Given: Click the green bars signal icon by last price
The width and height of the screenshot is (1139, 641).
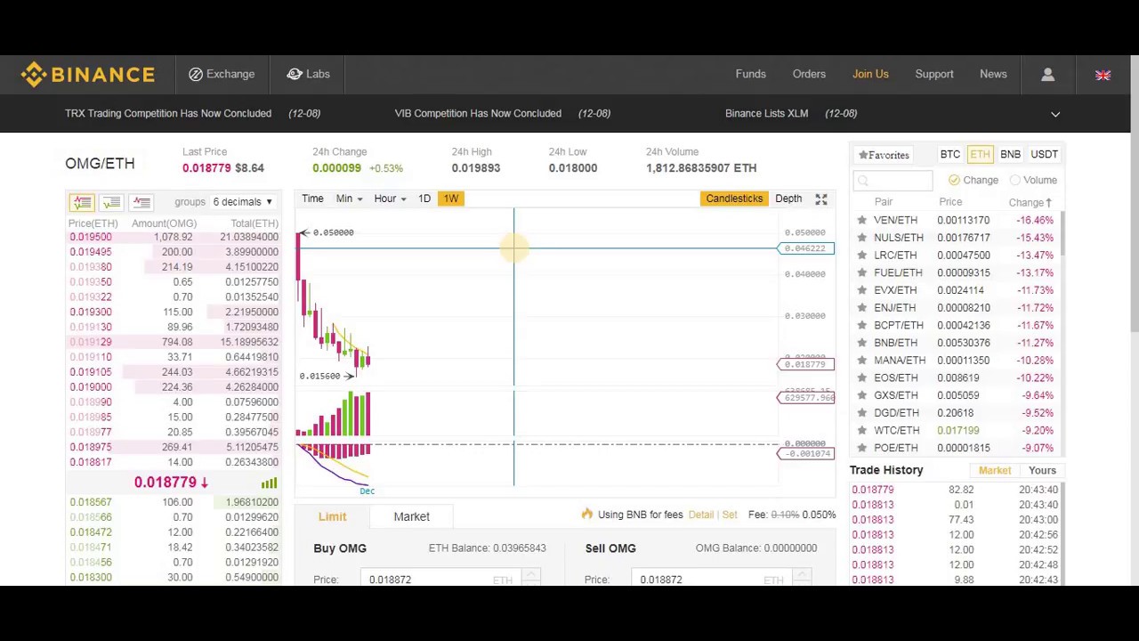Looking at the screenshot, I should [269, 483].
